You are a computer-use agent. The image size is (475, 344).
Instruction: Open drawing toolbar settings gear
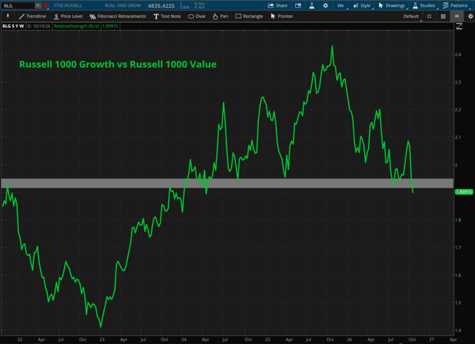click(x=471, y=16)
